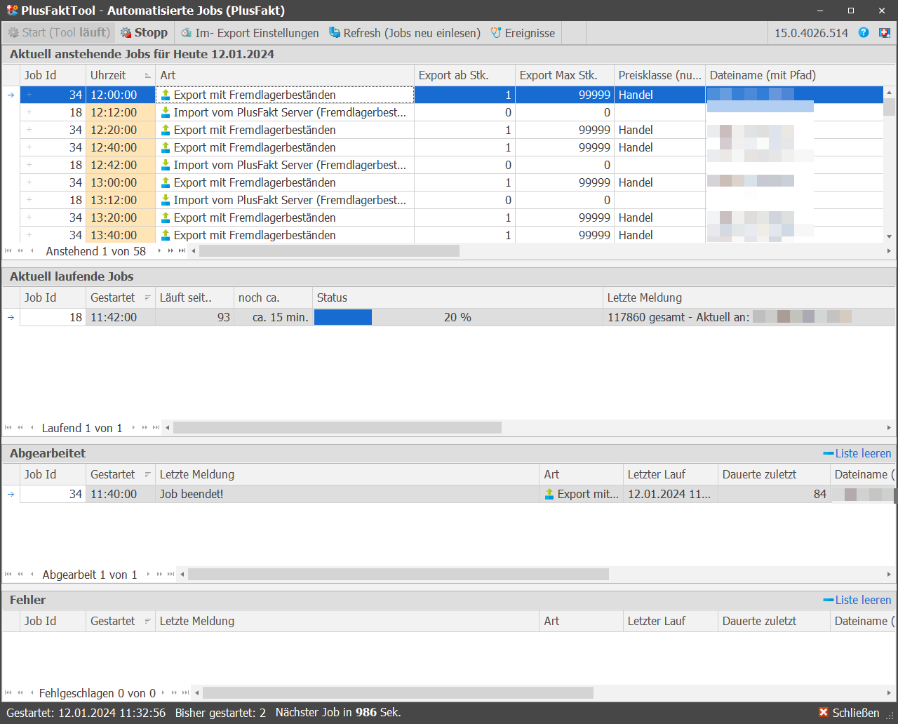
Task: Stop the running tool with Stopp
Action: [144, 32]
